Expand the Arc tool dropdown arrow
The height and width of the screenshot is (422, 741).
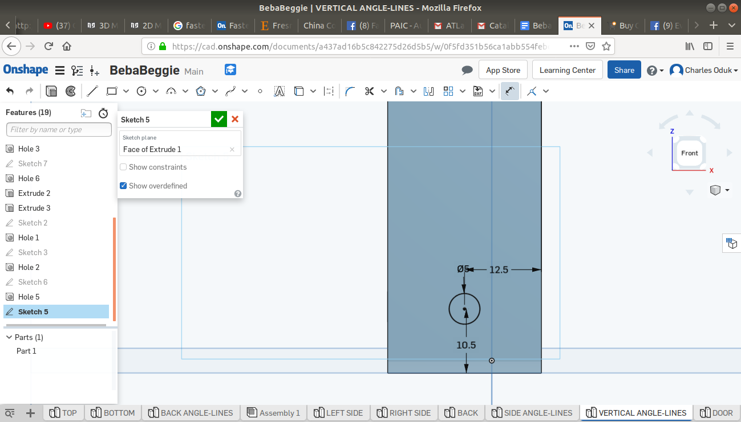[x=185, y=91]
